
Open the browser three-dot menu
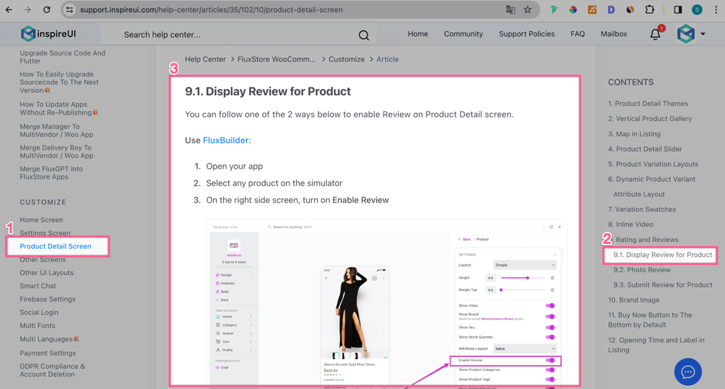click(x=715, y=10)
